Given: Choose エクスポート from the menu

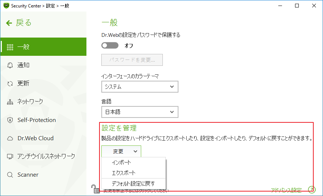Looking at the screenshot, I should (134, 173).
